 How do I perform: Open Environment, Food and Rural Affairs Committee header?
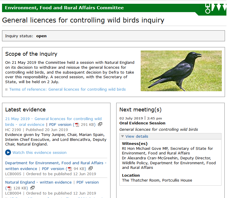(64, 8)
